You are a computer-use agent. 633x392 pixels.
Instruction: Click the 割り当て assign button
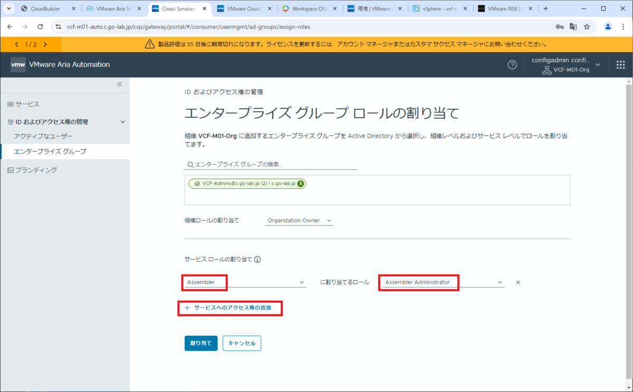[x=201, y=343]
